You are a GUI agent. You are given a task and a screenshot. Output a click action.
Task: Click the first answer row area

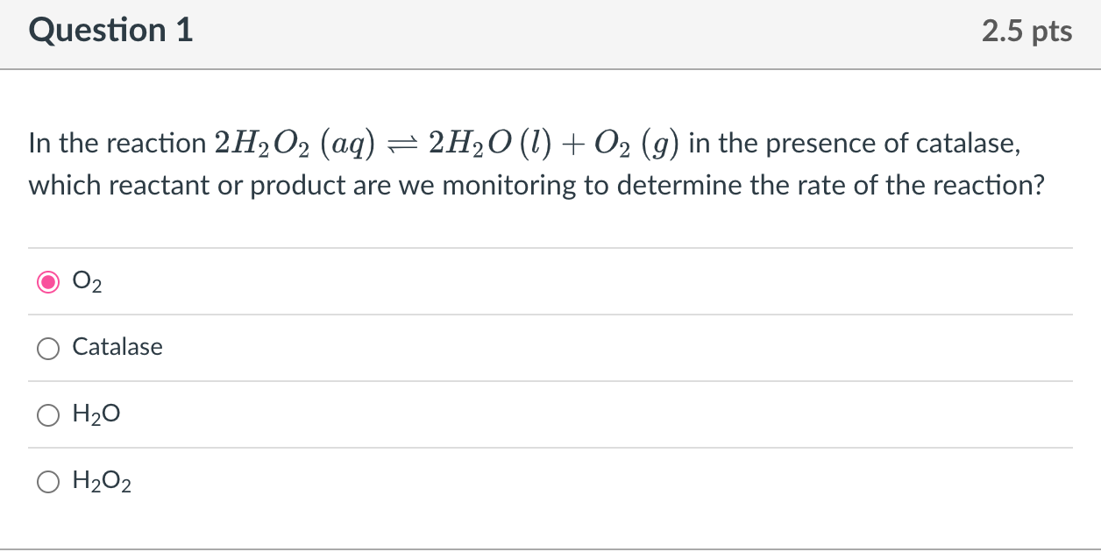pyautogui.click(x=351, y=282)
